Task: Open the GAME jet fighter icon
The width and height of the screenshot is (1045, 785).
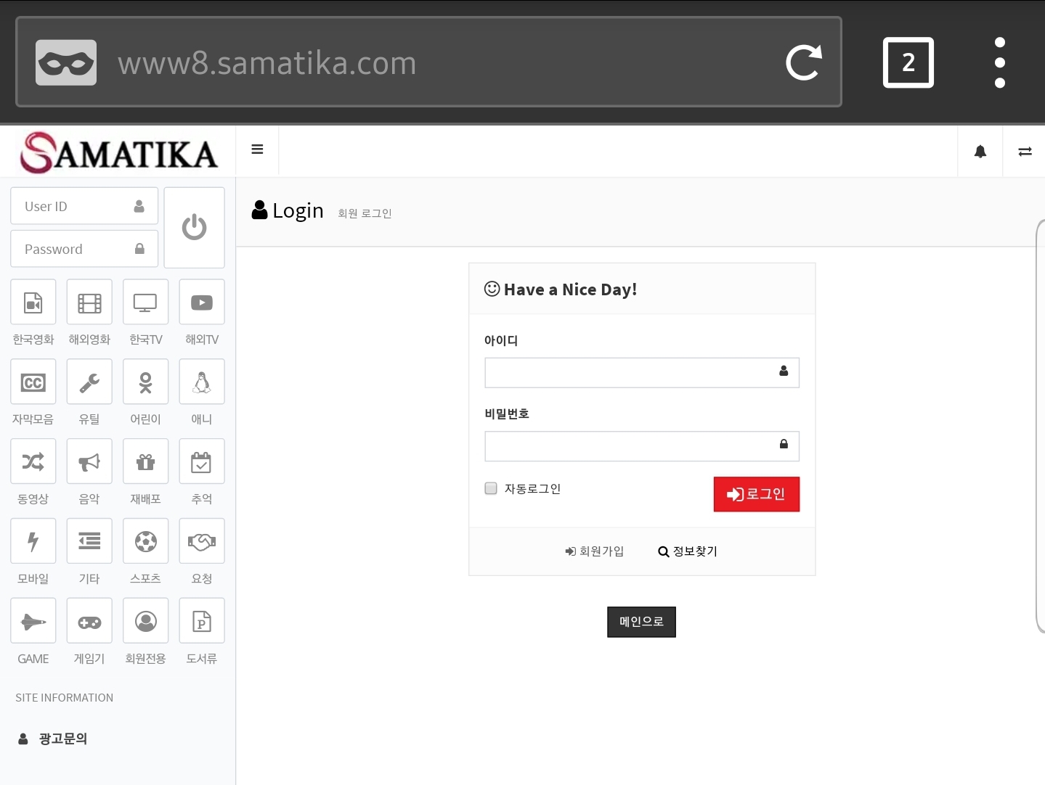Action: point(33,621)
